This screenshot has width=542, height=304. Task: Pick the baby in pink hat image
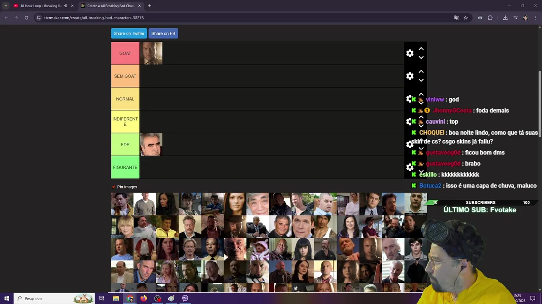pos(258,249)
